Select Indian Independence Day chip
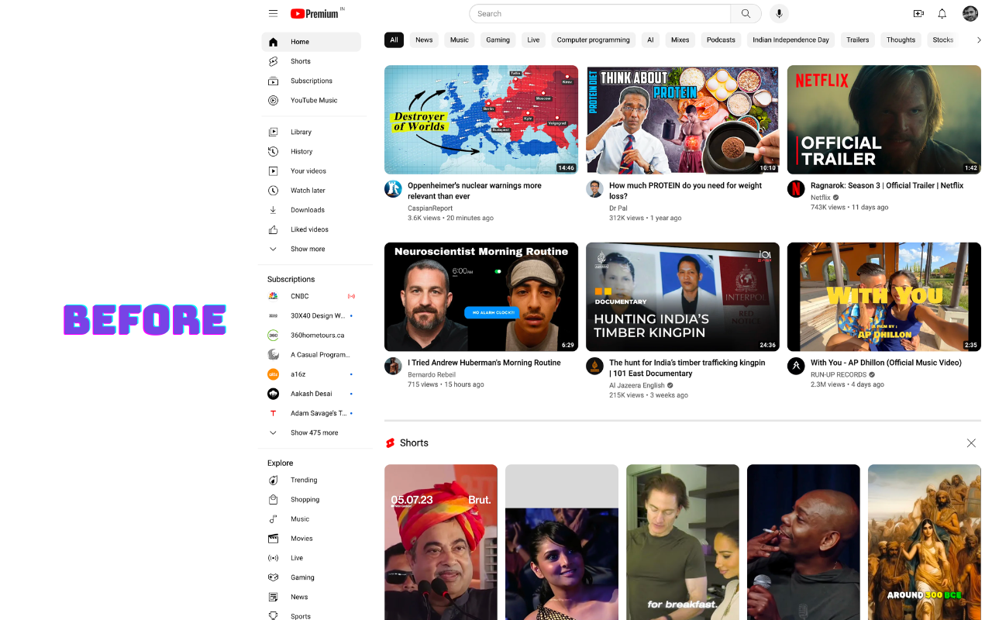This screenshot has height=620, width=992. 790,40
